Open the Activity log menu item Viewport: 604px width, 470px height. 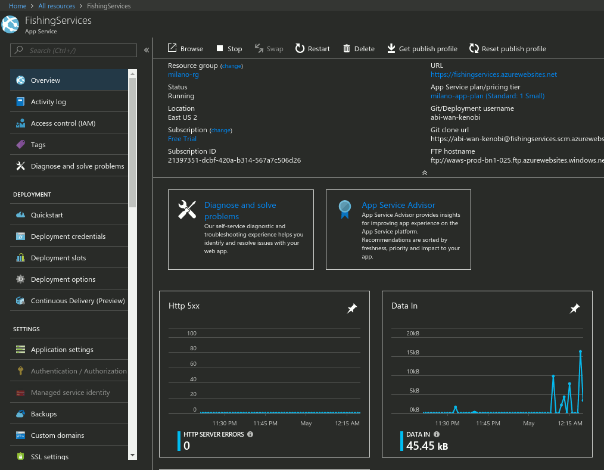48,102
